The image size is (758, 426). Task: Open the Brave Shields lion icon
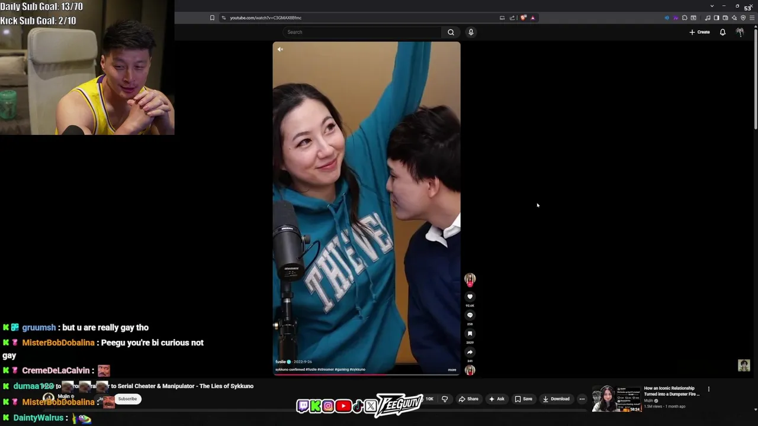pyautogui.click(x=523, y=18)
